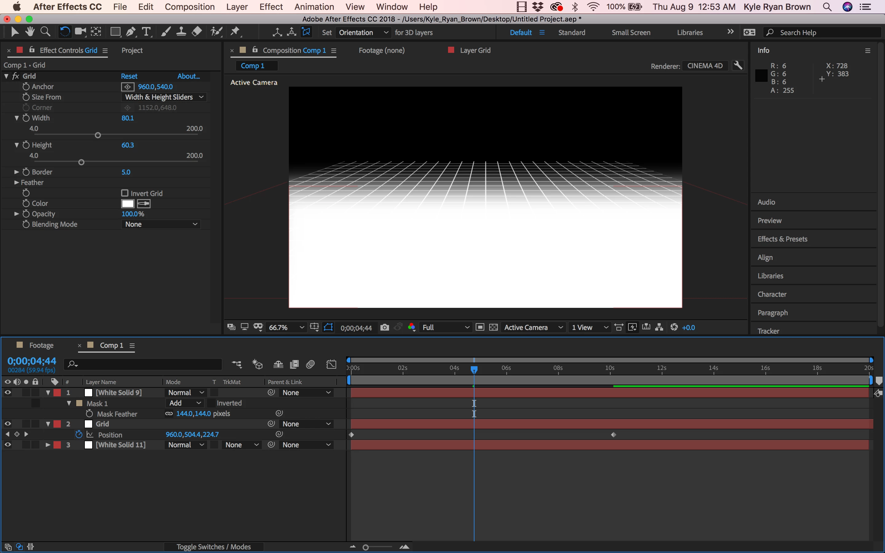Click the second Position keyframe on the timeline
Viewport: 885px width, 553px height.
[614, 435]
